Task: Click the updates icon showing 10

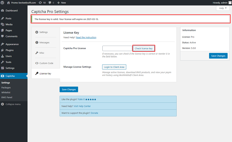Action: click(x=40, y=3)
